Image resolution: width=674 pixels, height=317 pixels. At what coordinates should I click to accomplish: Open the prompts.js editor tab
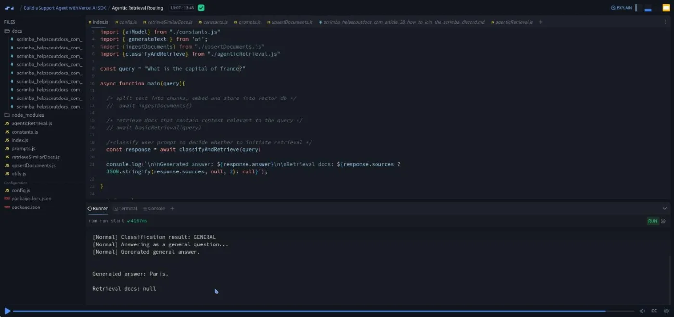click(247, 22)
